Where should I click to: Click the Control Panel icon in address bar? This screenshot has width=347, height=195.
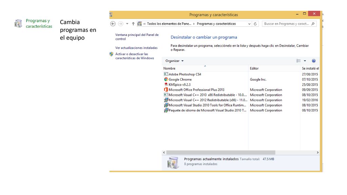tap(140, 24)
